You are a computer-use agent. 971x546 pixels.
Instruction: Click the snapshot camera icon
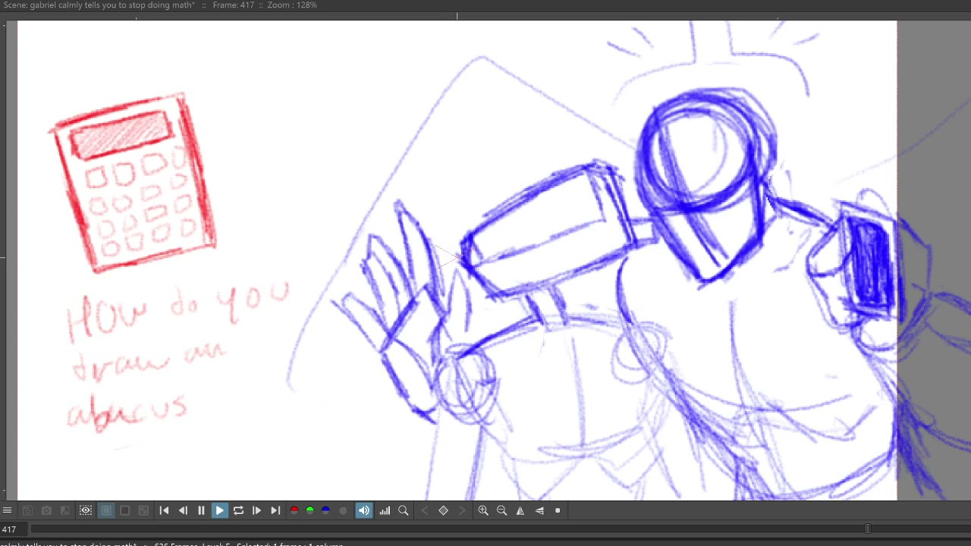pyautogui.click(x=46, y=510)
